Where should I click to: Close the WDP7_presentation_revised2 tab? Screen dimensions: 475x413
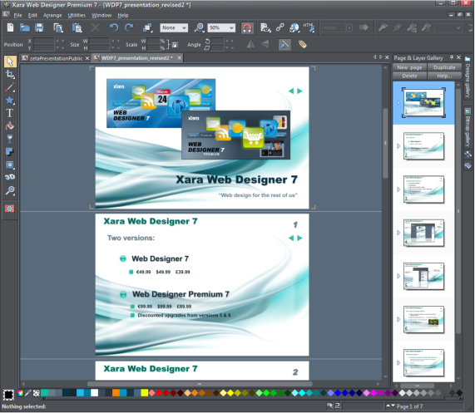pos(180,57)
